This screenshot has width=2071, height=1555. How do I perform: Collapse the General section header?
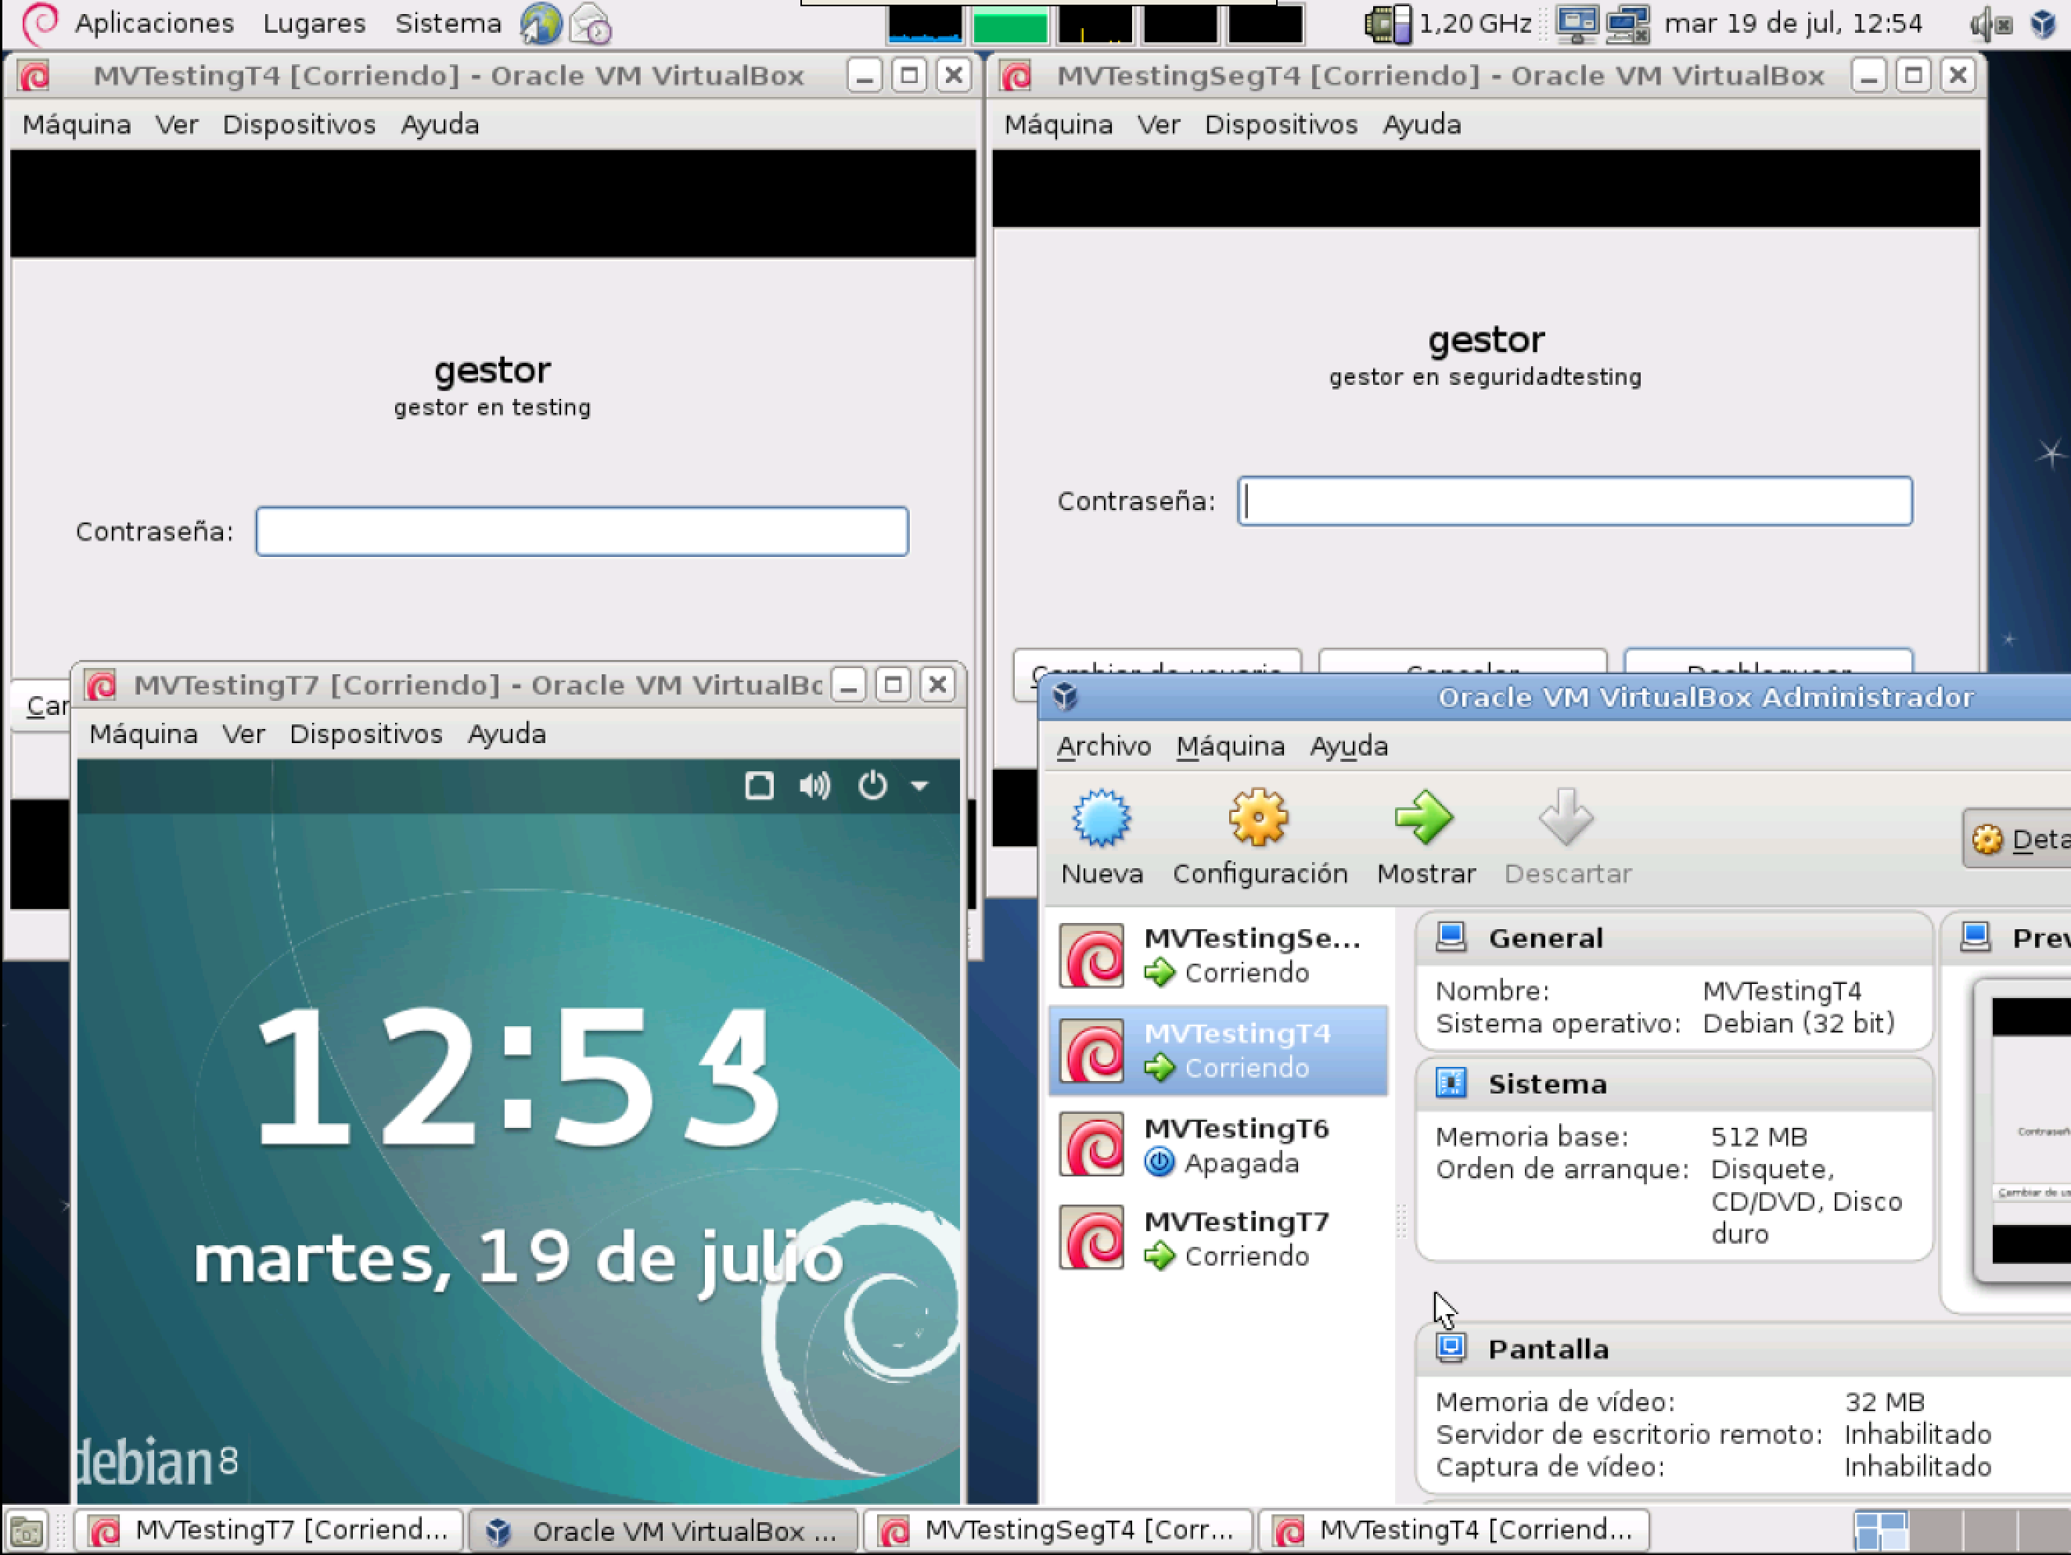point(1544,938)
